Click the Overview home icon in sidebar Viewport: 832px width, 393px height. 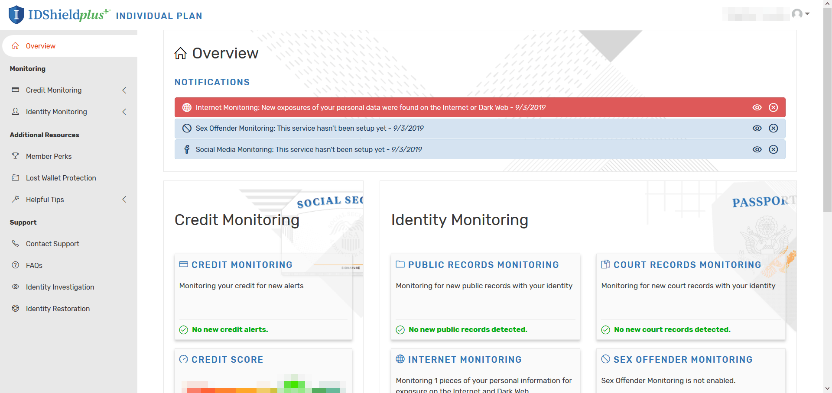pos(16,46)
